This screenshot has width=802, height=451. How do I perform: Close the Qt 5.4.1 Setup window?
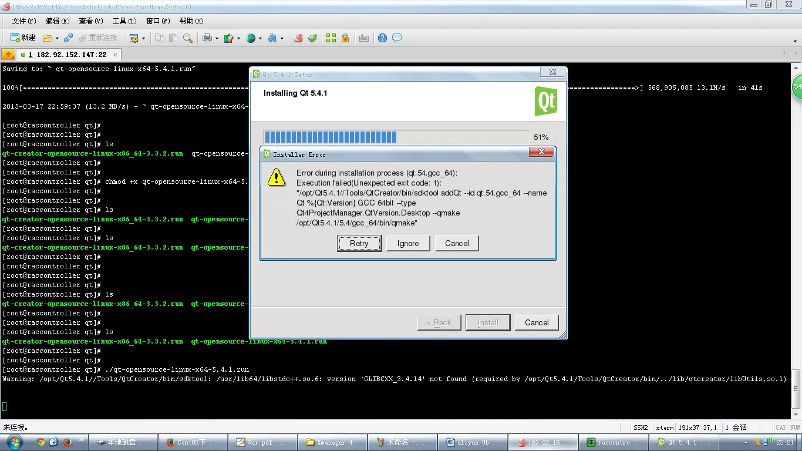coord(552,72)
